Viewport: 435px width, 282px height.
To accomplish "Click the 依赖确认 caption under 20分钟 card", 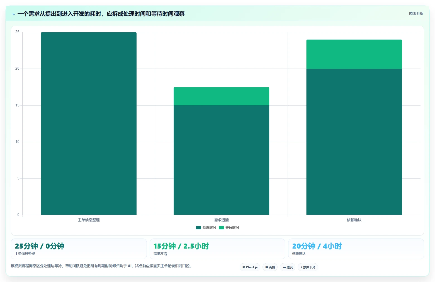I will (x=299, y=254).
